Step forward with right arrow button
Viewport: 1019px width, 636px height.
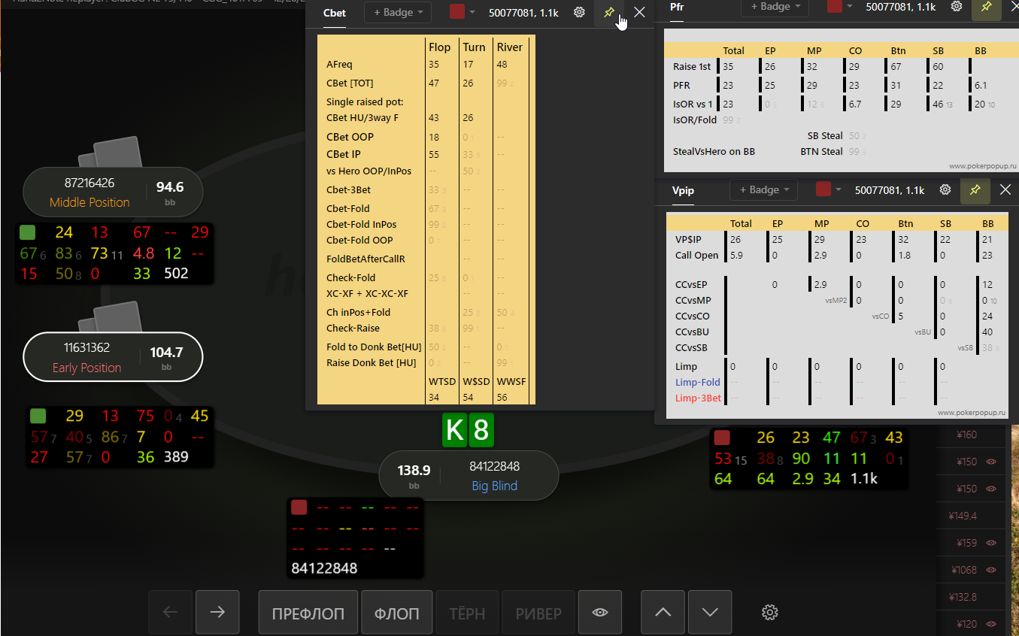pos(217,613)
